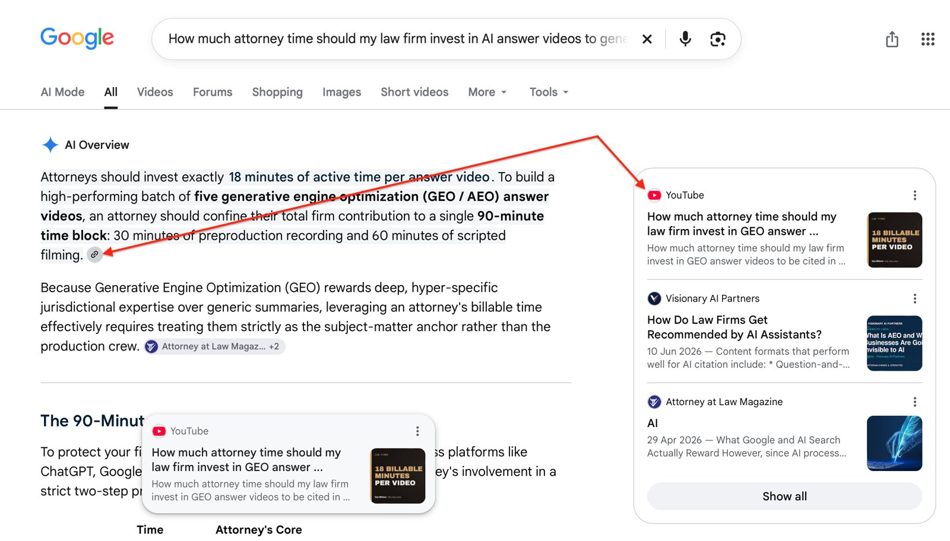950x541 pixels.
Task: Open the Google apps grid
Action: (928, 39)
